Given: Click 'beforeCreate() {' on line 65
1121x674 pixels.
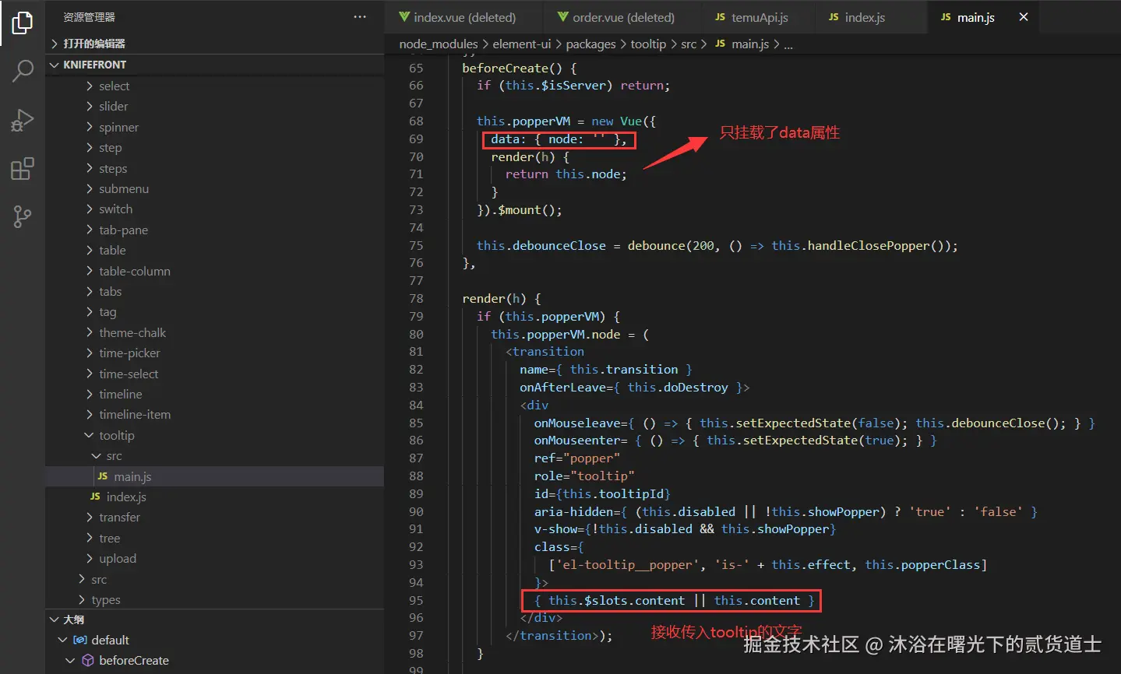Looking at the screenshot, I should (x=520, y=68).
